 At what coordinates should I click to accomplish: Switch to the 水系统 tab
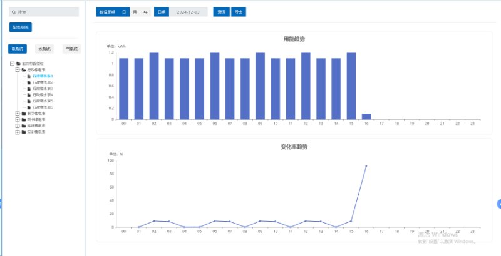(45, 49)
